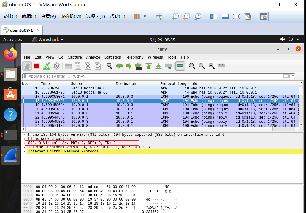The width and height of the screenshot is (306, 213).
Task: Expand the Frame 18 details
Action: point(24,135)
